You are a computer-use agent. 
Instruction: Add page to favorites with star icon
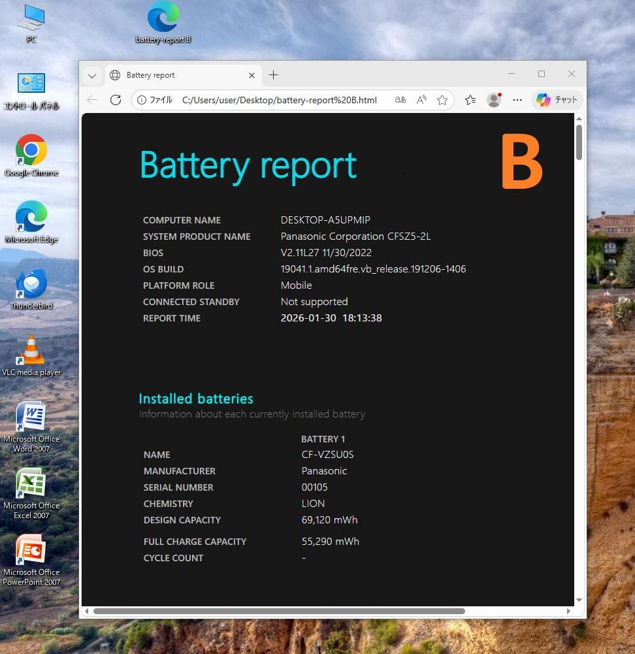click(442, 100)
